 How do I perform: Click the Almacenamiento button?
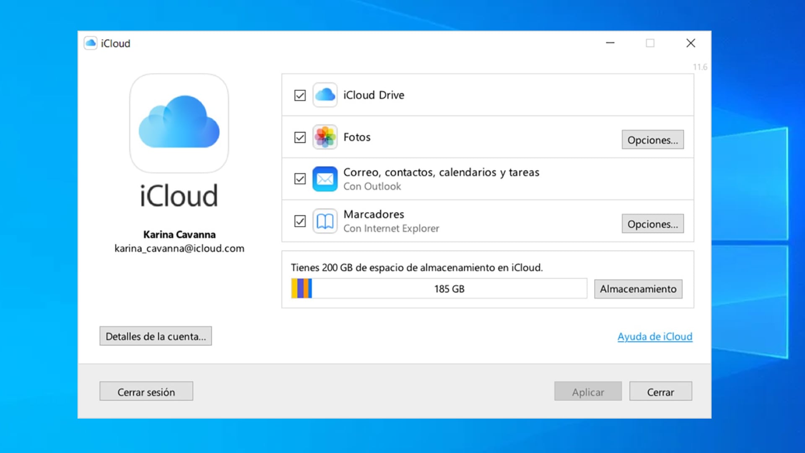coord(638,289)
